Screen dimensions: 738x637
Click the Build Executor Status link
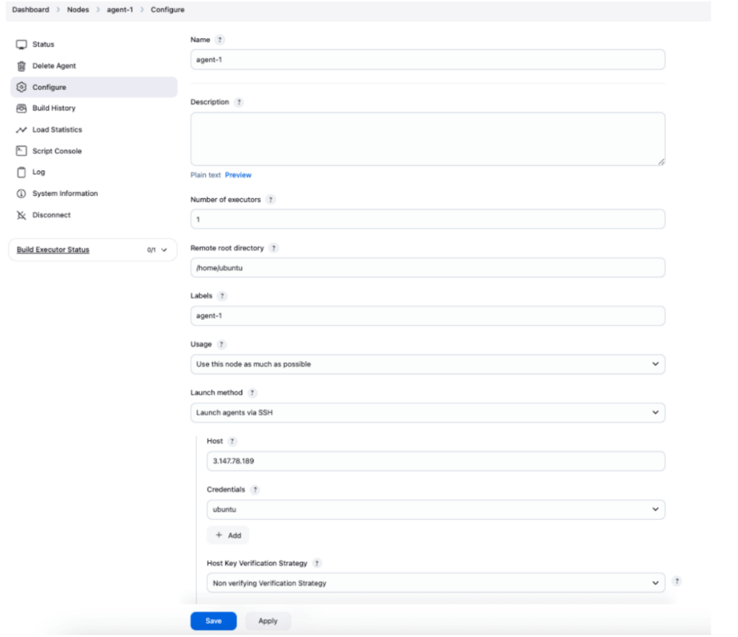[x=53, y=250]
